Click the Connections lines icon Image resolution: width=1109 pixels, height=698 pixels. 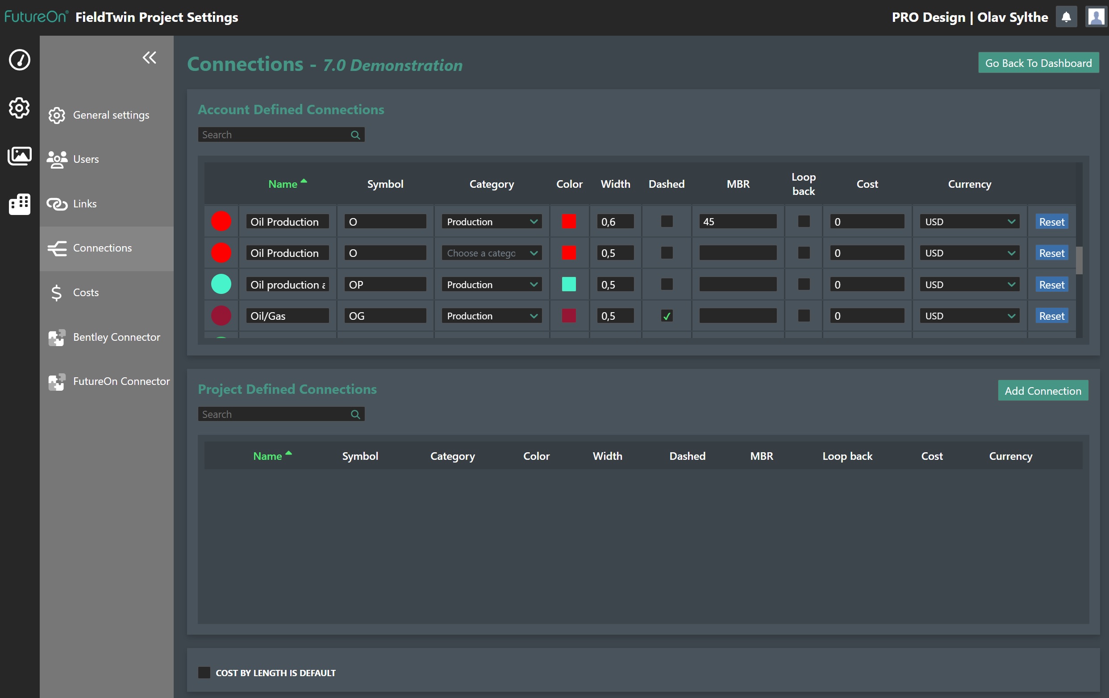(57, 248)
